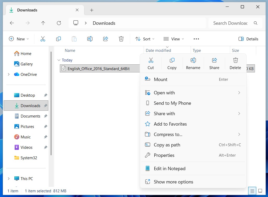Switch to large icons view in status bar
Viewport: 268px width, 197px height.
pyautogui.click(x=260, y=191)
